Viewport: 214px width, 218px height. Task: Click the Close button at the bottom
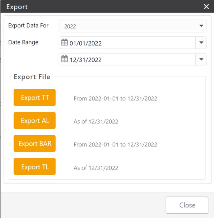(187, 205)
